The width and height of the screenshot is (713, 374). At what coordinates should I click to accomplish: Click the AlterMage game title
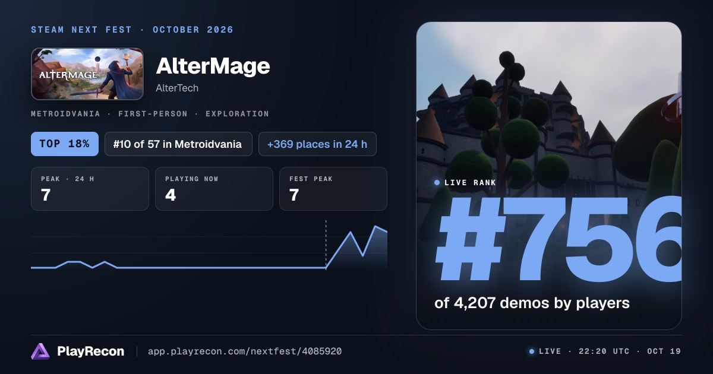(213, 66)
